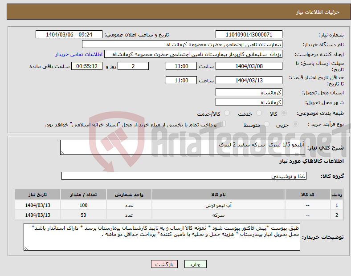Click the اطلاعات کالاهای مورد نیاز heading

coord(311,161)
